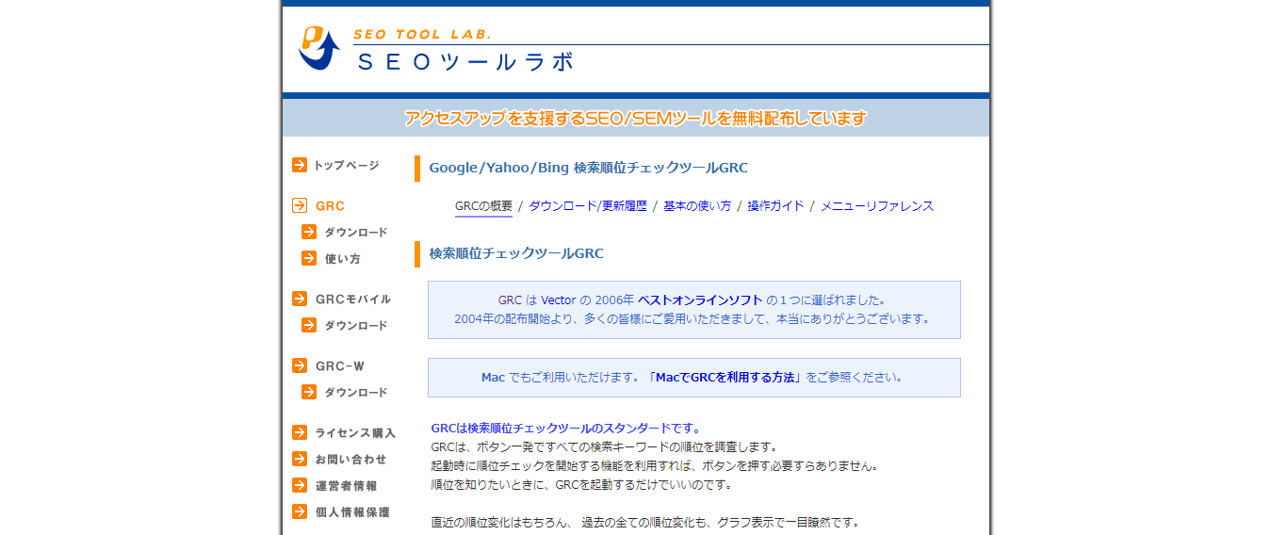The width and height of the screenshot is (1271, 535).
Task: Click arrow icon beside 個人情報保護
Action: coord(300,511)
